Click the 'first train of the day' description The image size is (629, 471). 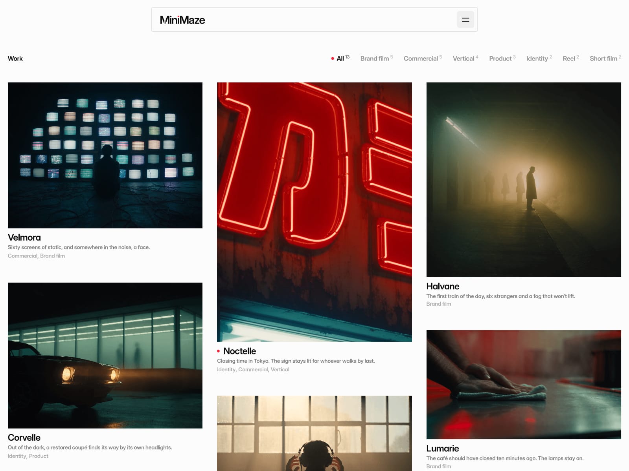pos(501,296)
